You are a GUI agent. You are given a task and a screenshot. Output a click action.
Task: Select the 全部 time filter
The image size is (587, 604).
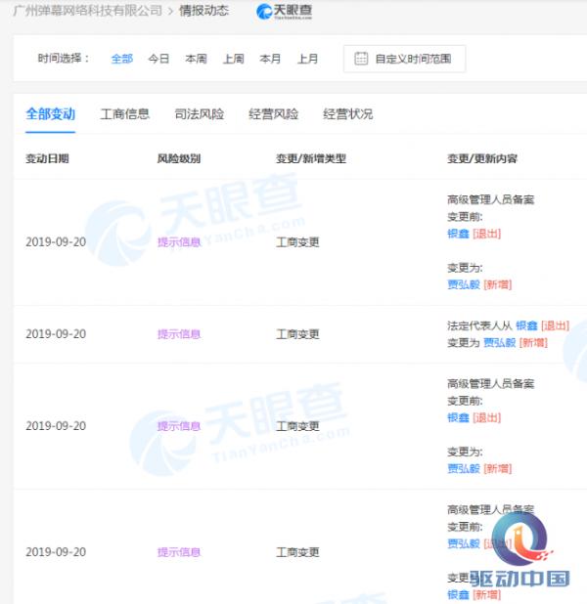122,59
